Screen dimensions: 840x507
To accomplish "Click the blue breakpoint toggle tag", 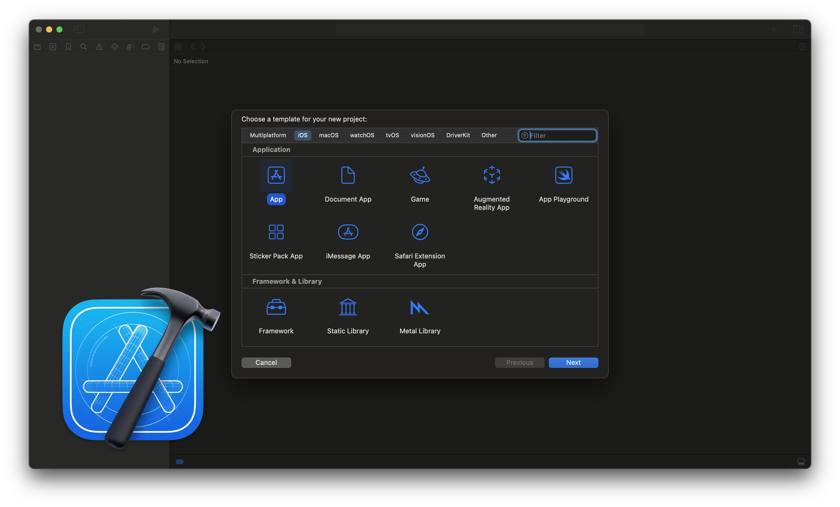I will click(180, 462).
